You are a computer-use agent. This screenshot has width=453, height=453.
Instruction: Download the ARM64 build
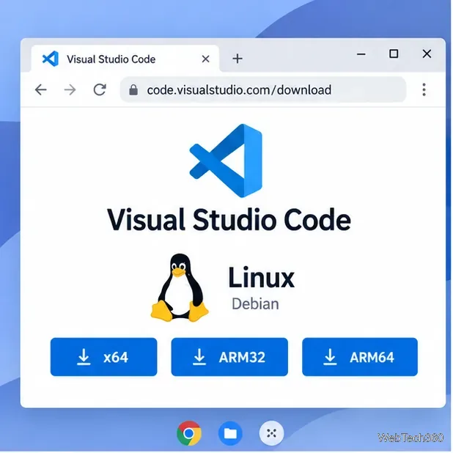click(x=360, y=357)
